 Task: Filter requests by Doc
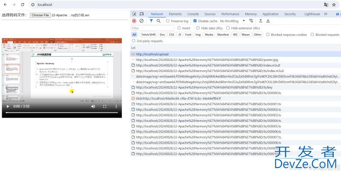pos(162,35)
